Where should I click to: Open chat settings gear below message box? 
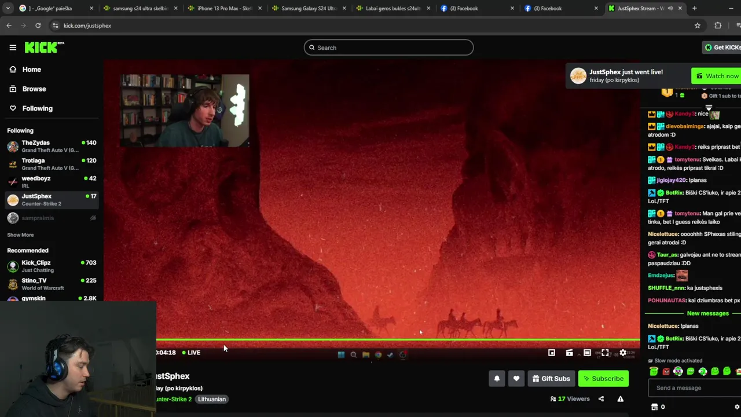pos(737,407)
